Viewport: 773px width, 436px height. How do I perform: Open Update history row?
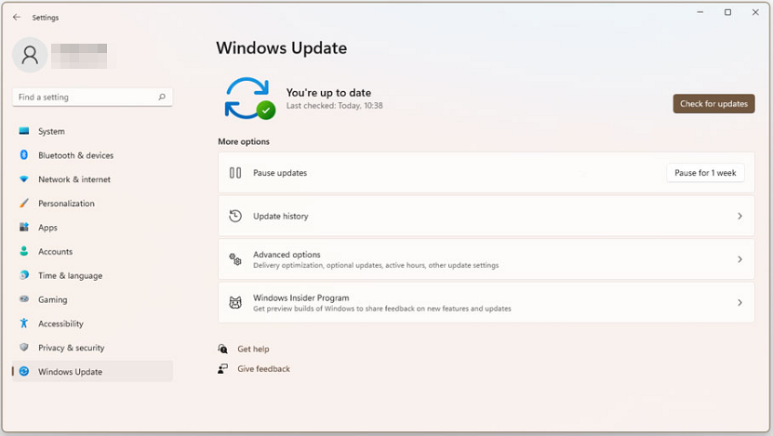point(486,216)
